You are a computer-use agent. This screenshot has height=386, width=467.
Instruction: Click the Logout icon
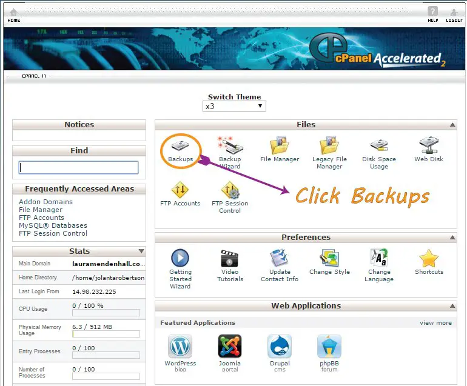point(454,12)
